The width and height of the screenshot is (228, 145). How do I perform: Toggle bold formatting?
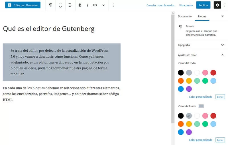click(80, 5)
